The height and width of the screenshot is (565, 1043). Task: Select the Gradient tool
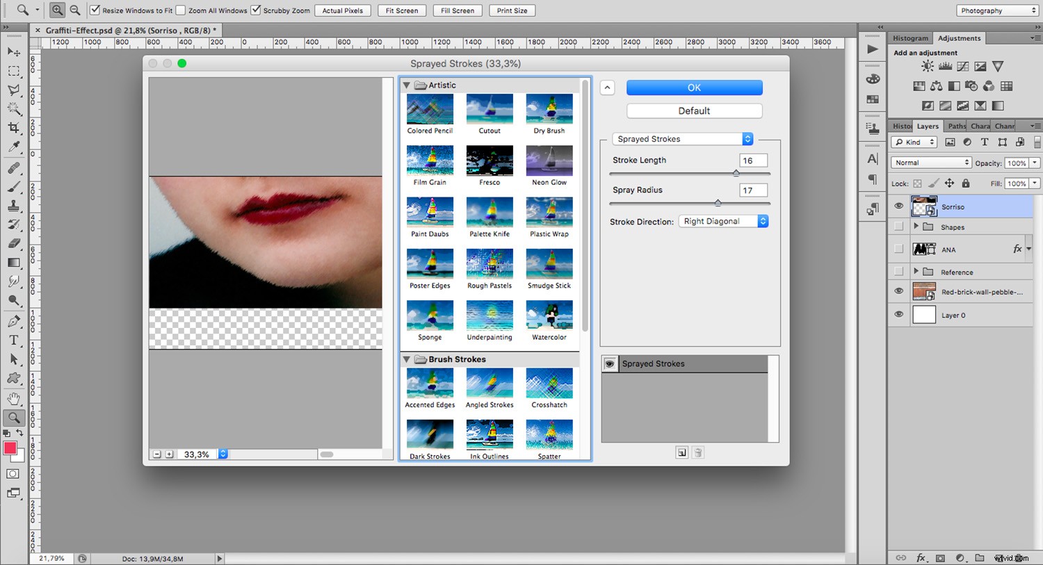point(14,263)
